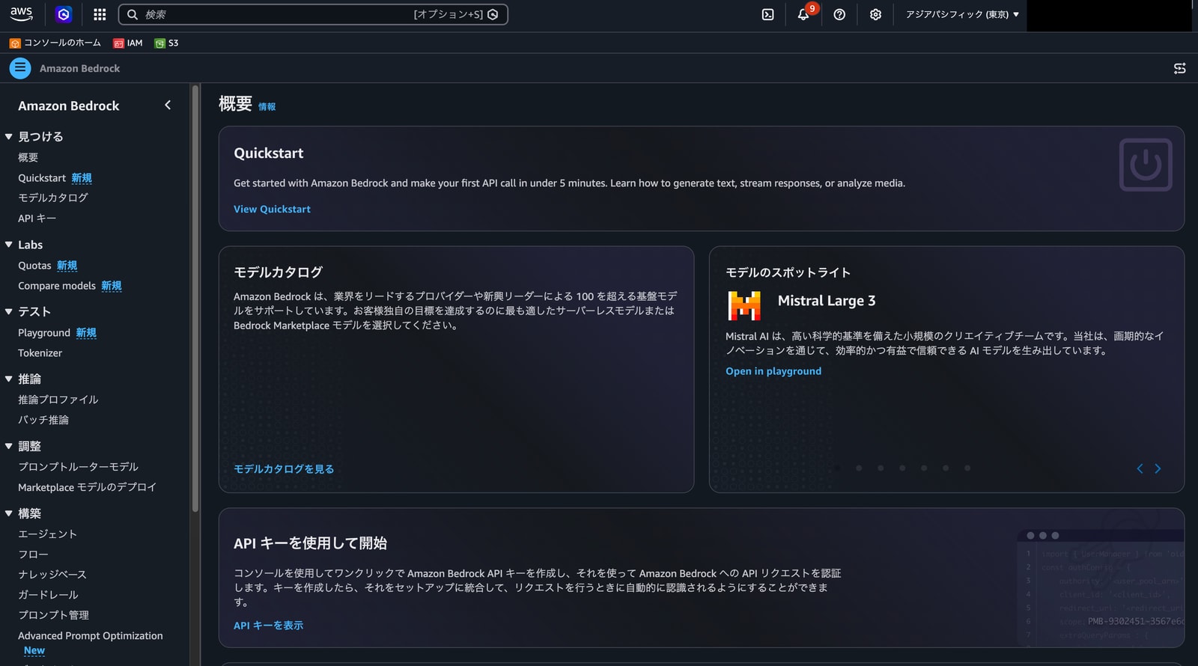Open the settings gear icon
Screen dimensions: 1198x666
click(875, 14)
